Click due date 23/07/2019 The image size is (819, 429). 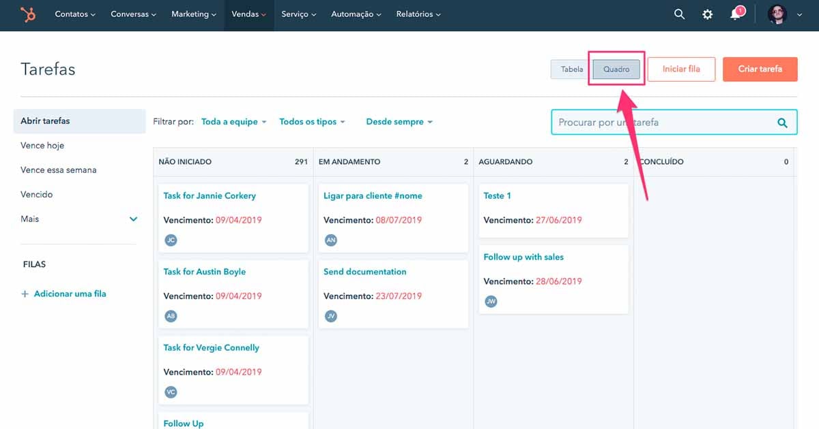(399, 296)
